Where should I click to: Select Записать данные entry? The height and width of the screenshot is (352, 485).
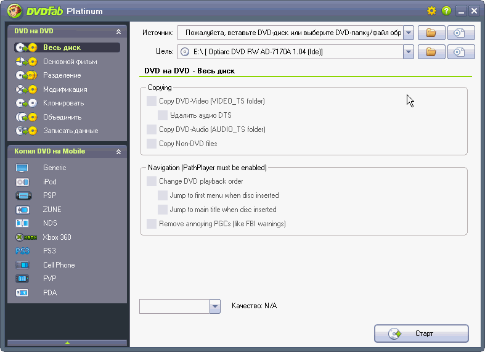[70, 131]
